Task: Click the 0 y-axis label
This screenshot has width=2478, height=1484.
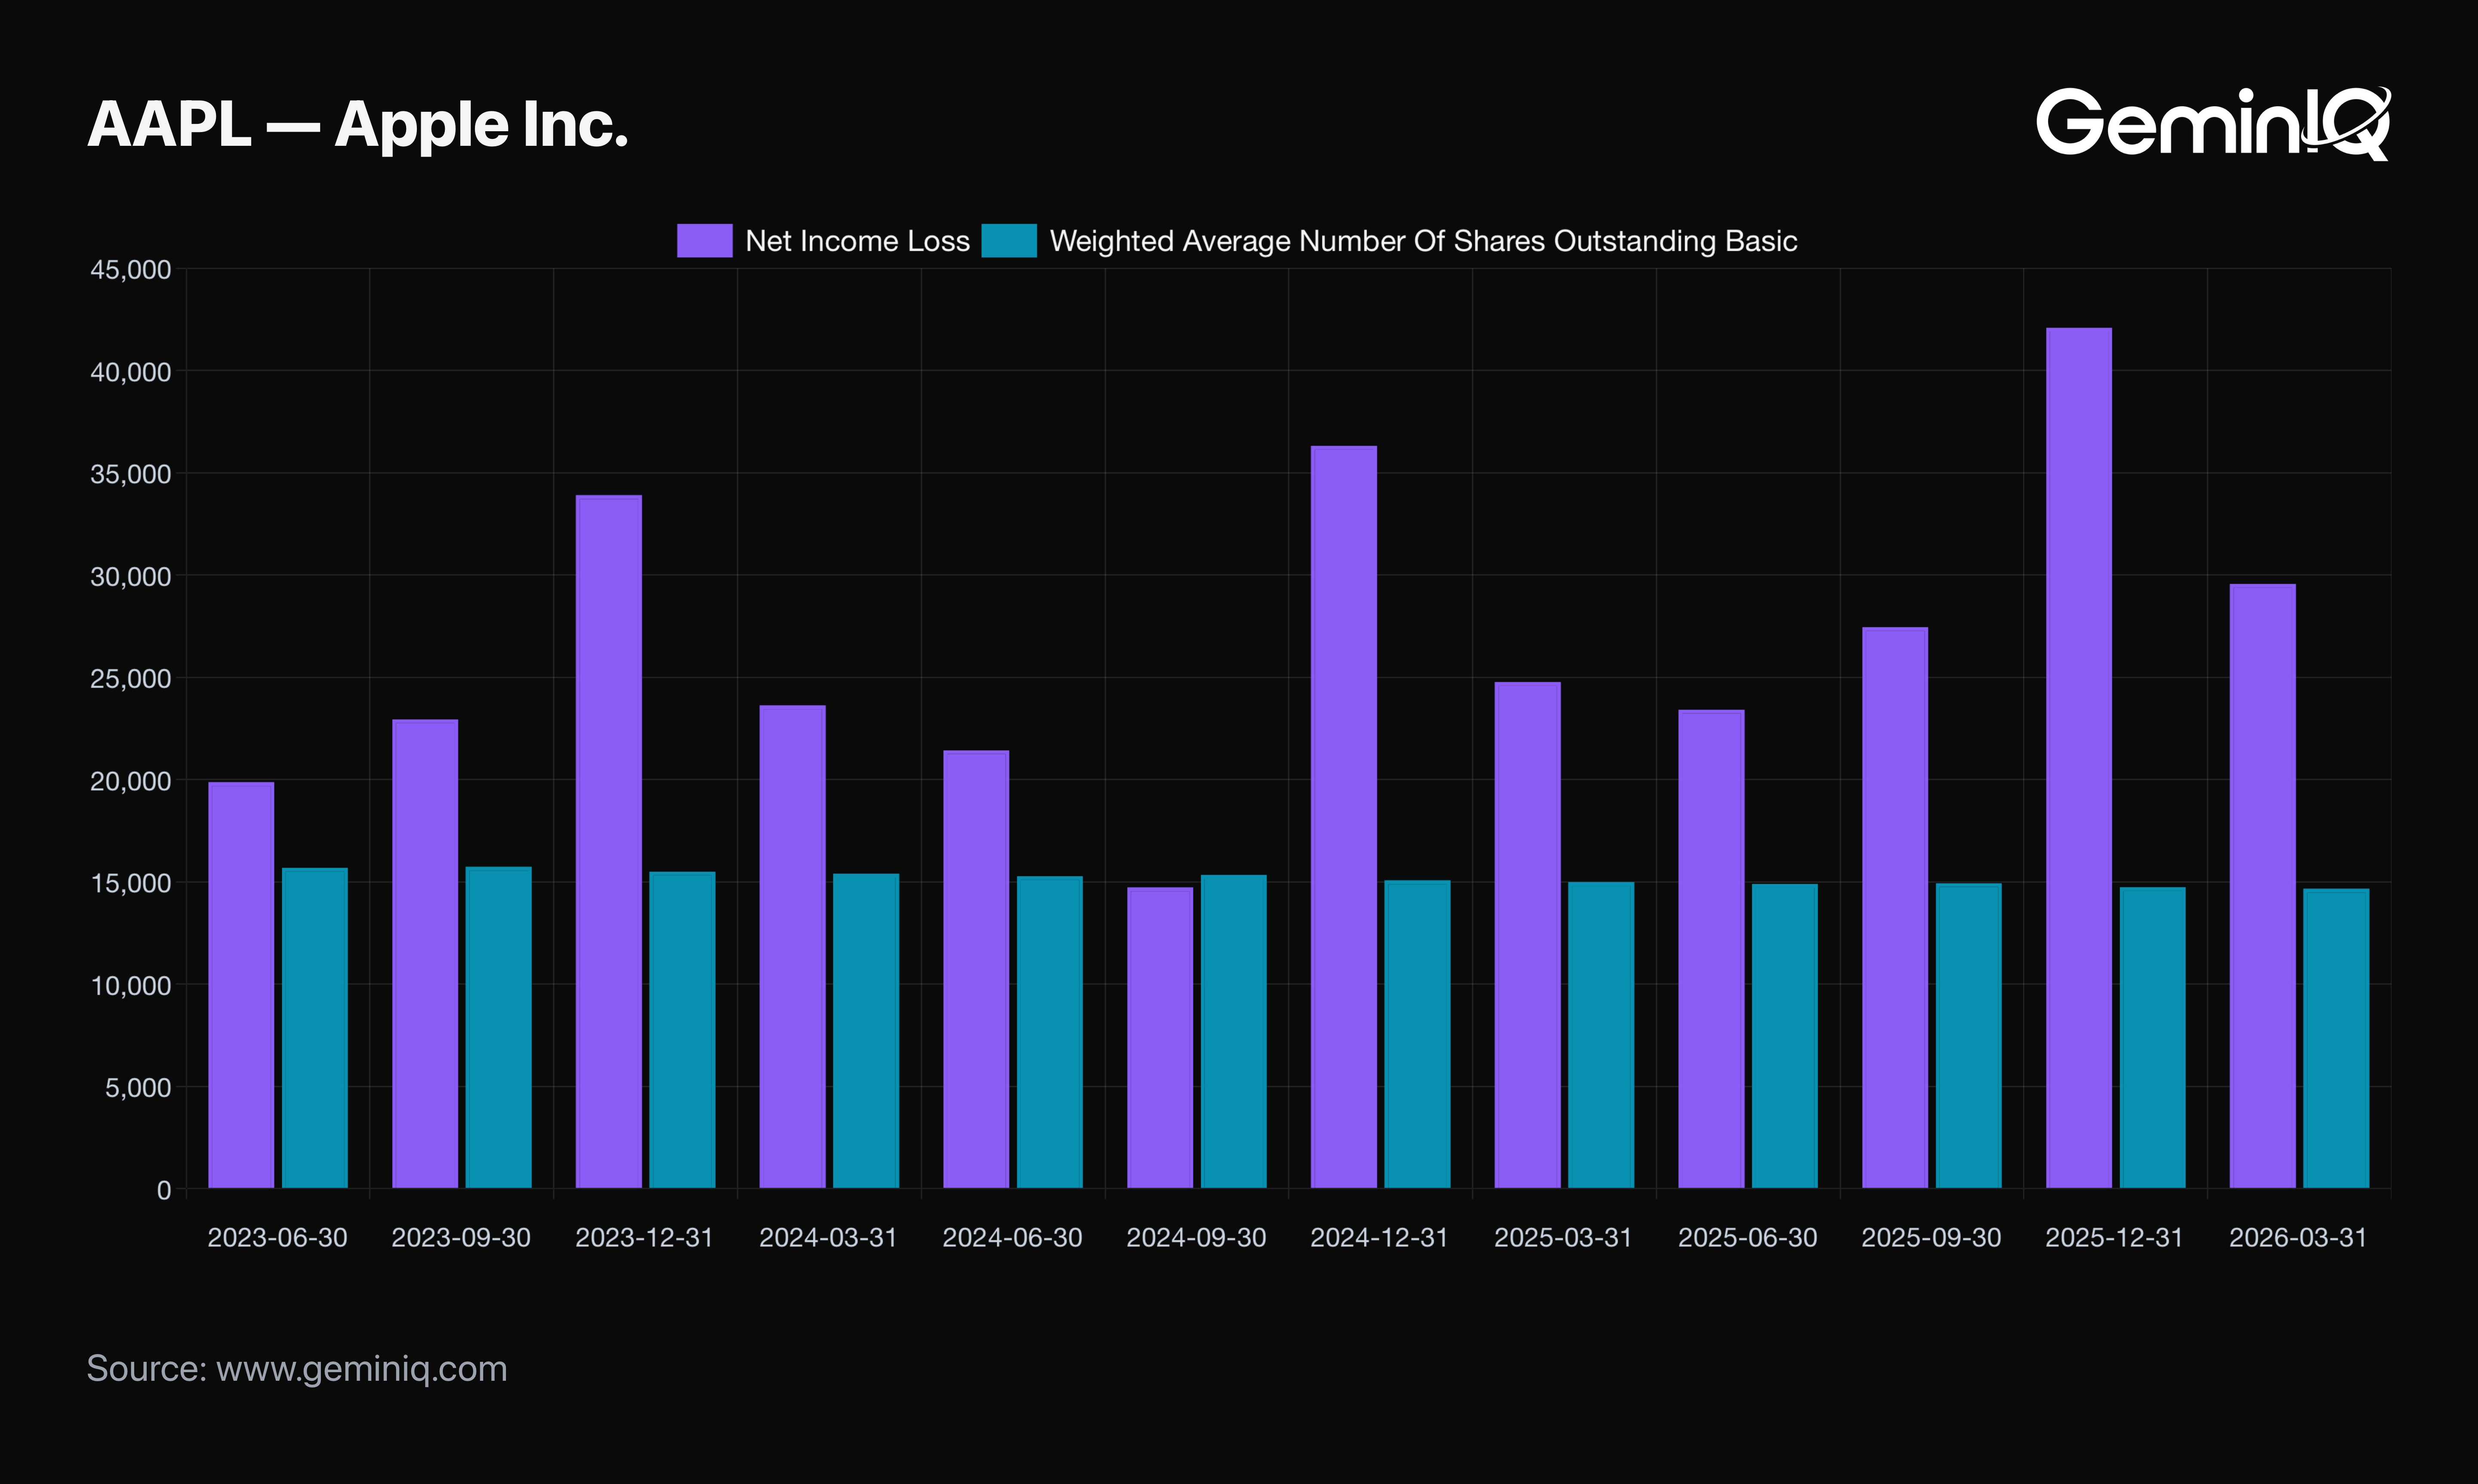Action: pyautogui.click(x=164, y=1190)
